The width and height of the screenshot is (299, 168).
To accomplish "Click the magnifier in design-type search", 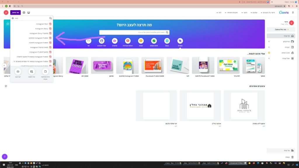I will click(51, 18).
